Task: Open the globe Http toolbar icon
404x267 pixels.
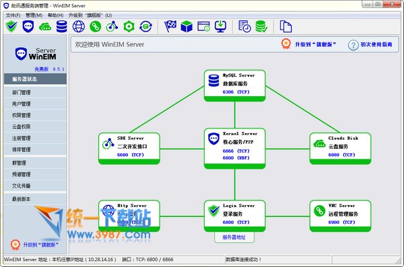Action: (79, 26)
